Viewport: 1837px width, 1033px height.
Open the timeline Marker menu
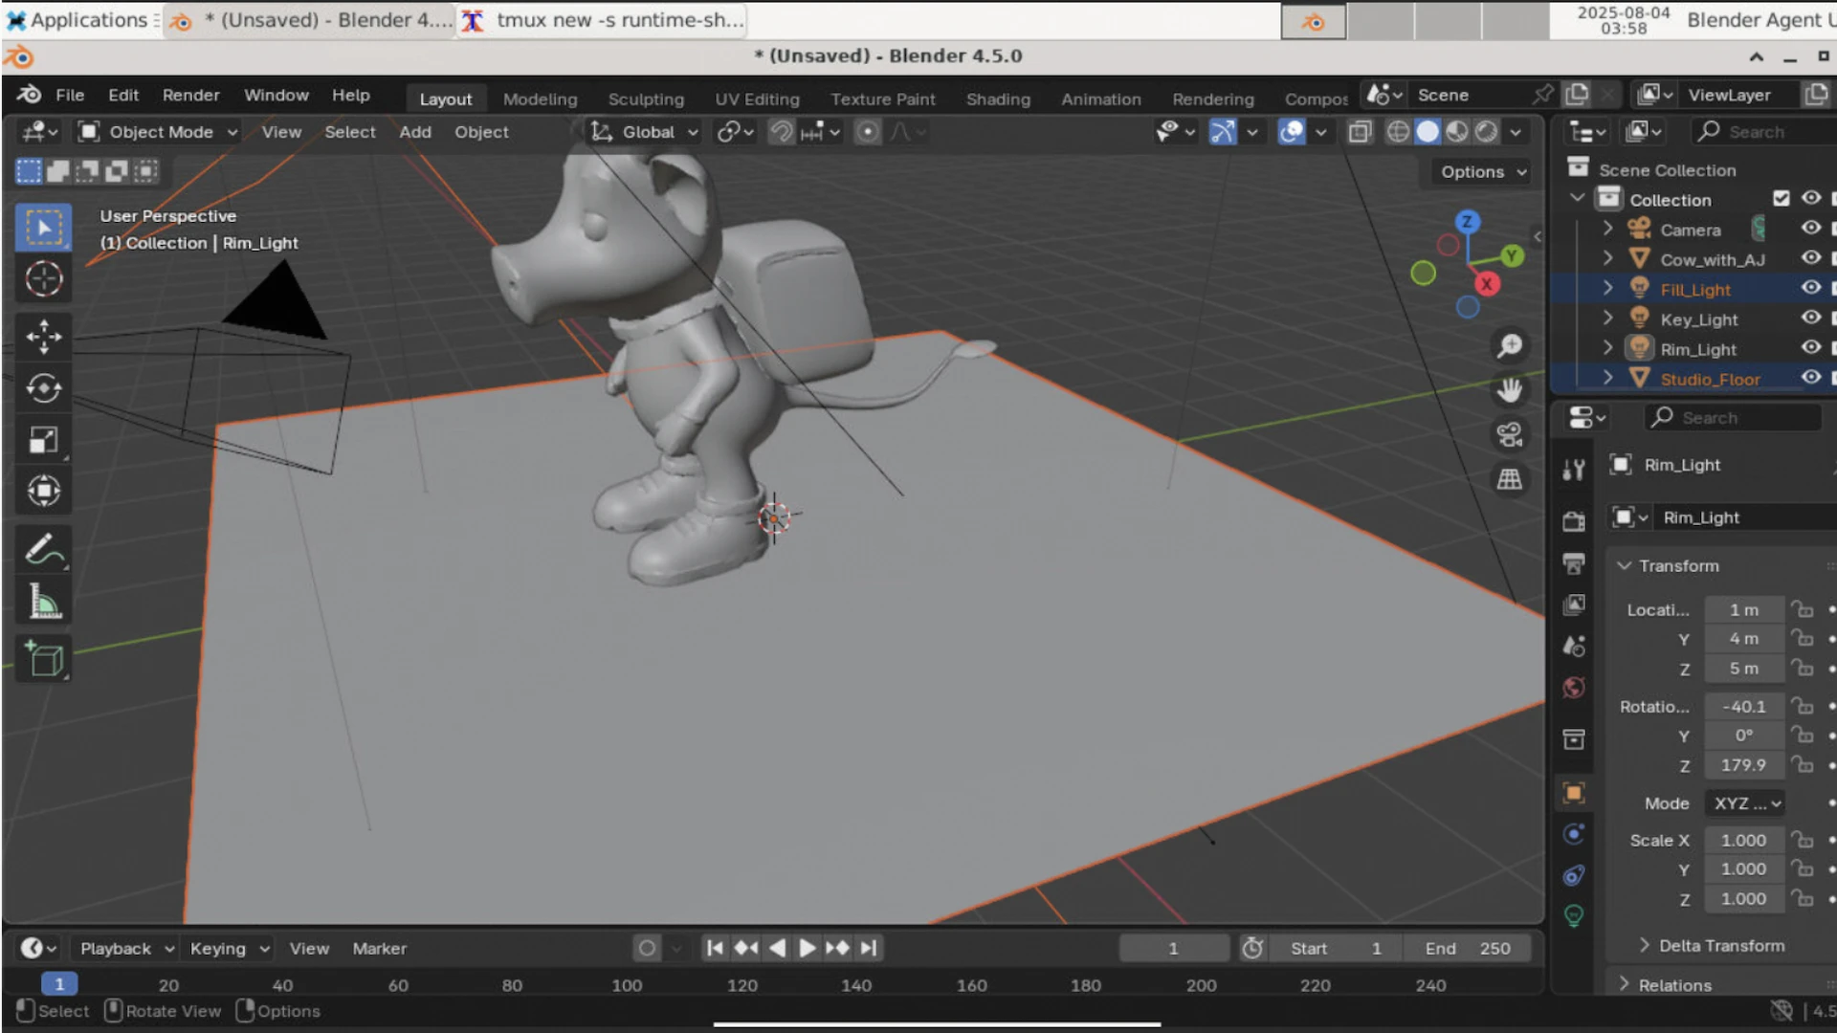(x=379, y=948)
